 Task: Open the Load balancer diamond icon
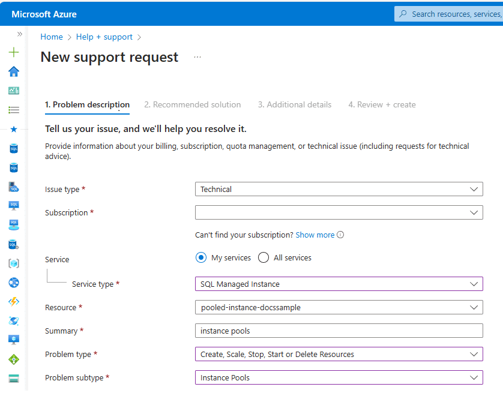tap(13, 359)
